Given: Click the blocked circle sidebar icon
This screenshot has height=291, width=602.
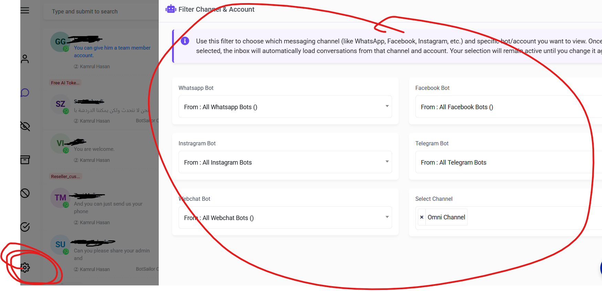Looking at the screenshot, I should click(25, 193).
